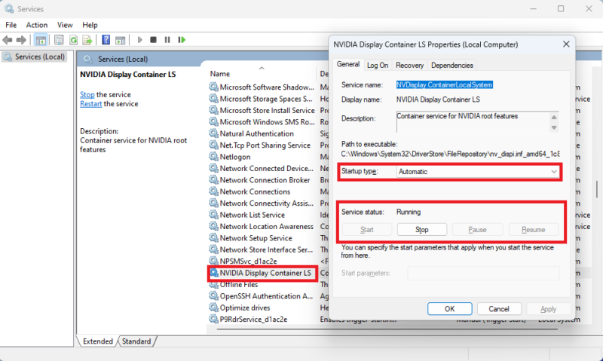Click the Start Service play icon
This screenshot has height=361, width=603.
[x=139, y=40]
